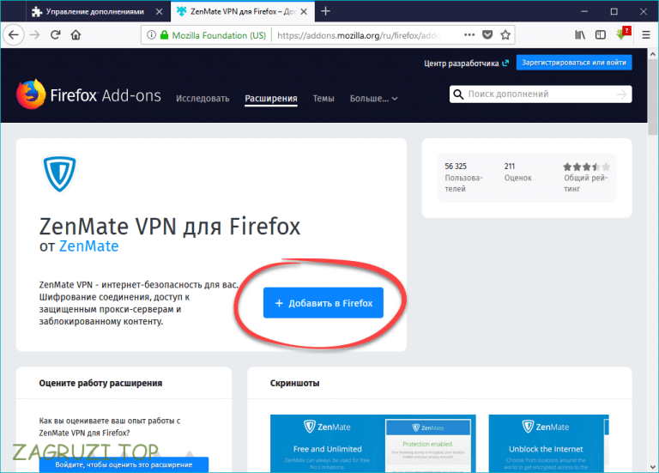Open the Расширения section
Image resolution: width=659 pixels, height=473 pixels.
click(271, 99)
